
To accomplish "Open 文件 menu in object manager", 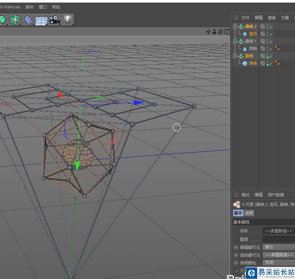I will (x=245, y=18).
